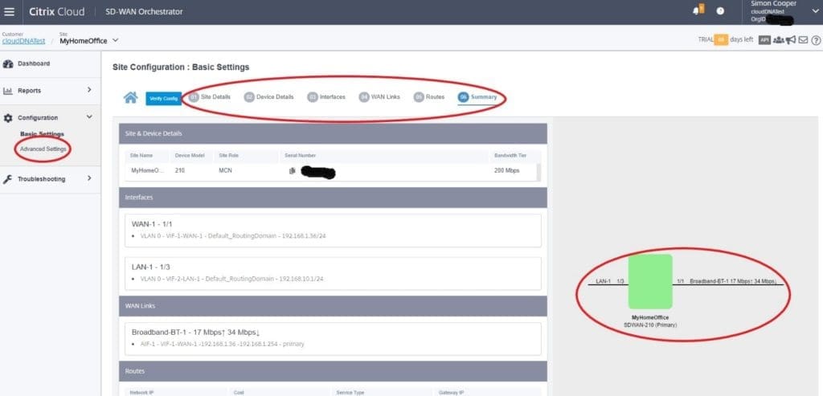Switch to the Site Details step
Viewport: 823px width, 396px height.
(210, 97)
